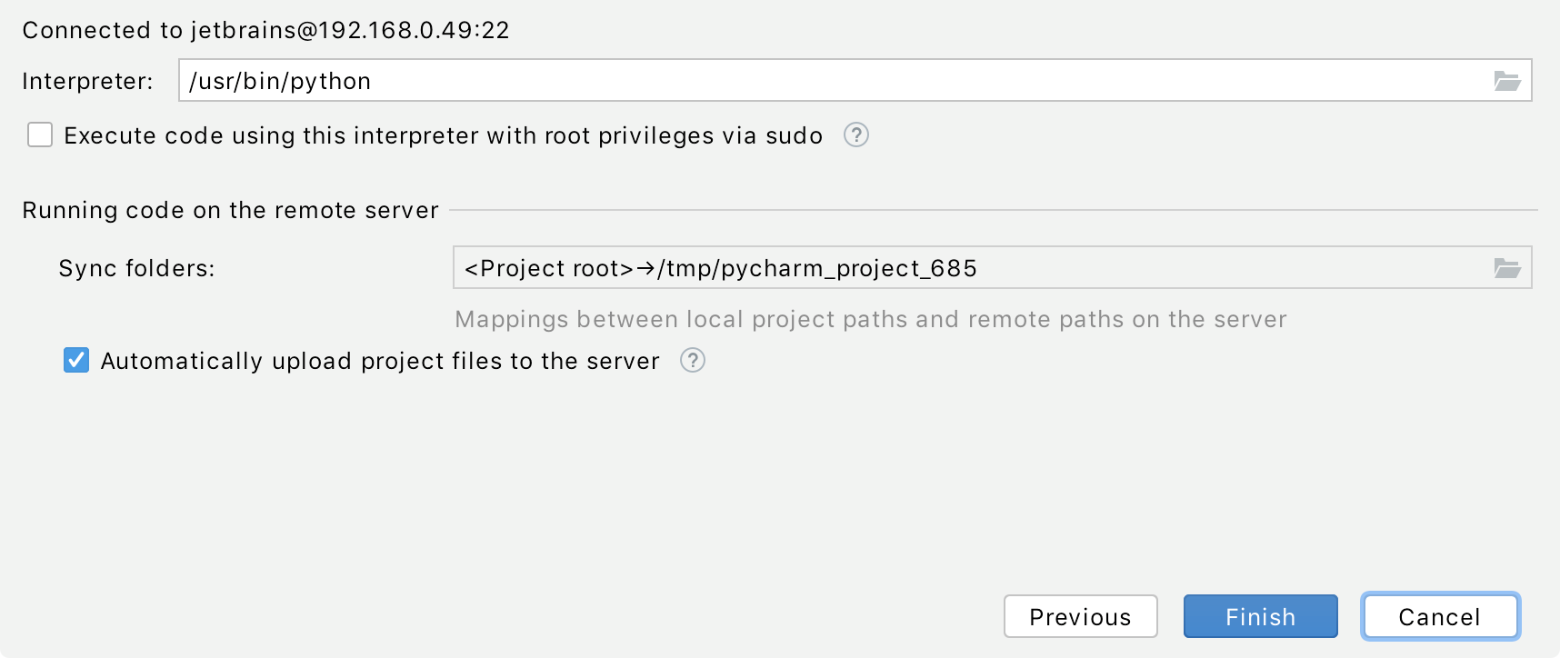The height and width of the screenshot is (658, 1560).
Task: Cancel the remote interpreter configuration
Action: pyautogui.click(x=1440, y=616)
